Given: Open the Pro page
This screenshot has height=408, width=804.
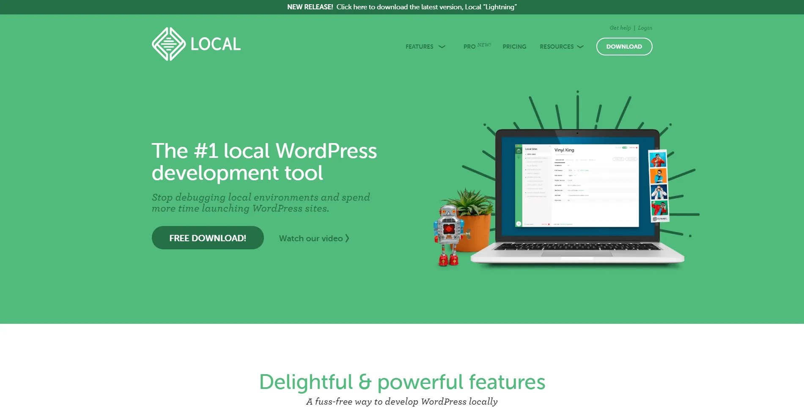Looking at the screenshot, I should pos(469,47).
